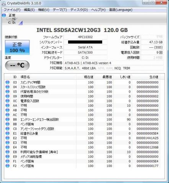Select the 電源投入回数 row name in the table
The width and height of the screenshot is (169, 183).
coord(30,101)
